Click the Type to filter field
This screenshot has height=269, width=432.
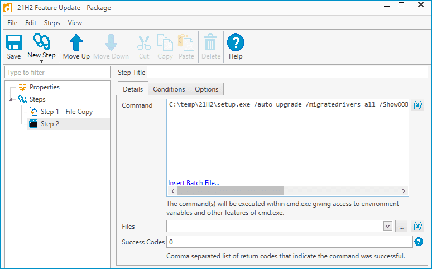57,73
